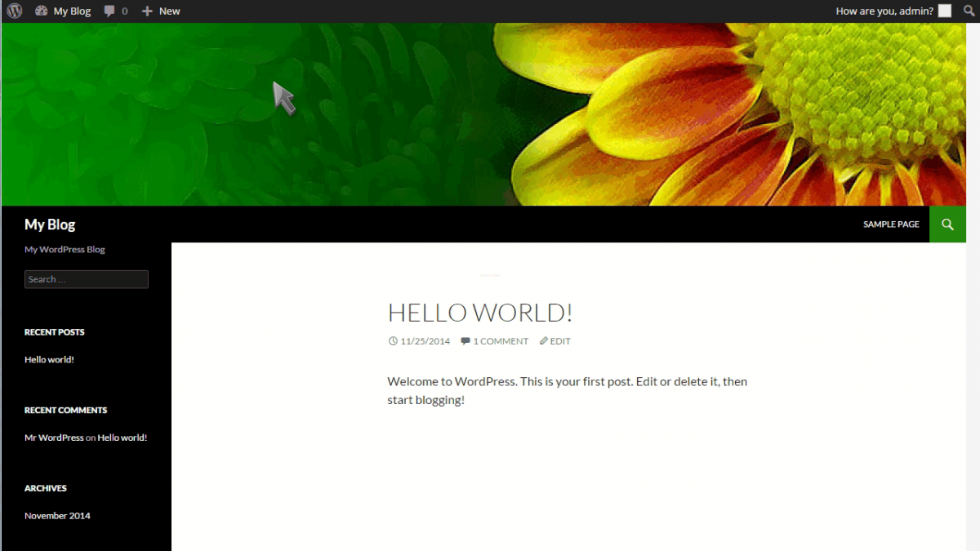
Task: Visit the Mr WordPress commenter link
Action: point(54,437)
